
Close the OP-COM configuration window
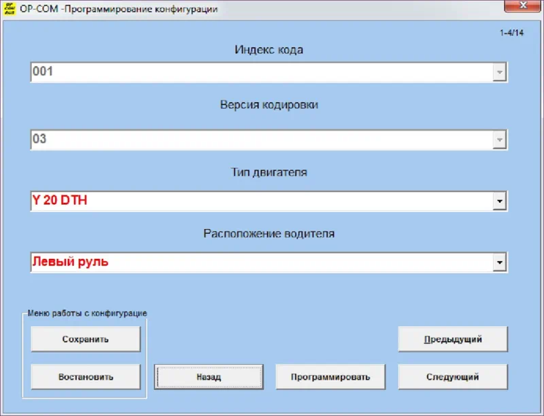522,5
